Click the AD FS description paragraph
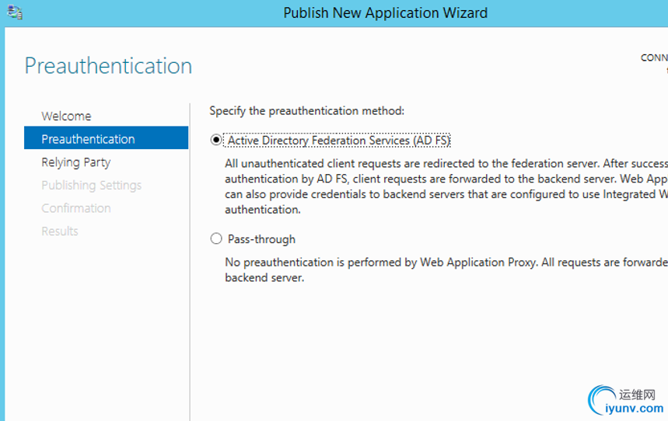Screen dimensions: 668x421 tap(446, 186)
